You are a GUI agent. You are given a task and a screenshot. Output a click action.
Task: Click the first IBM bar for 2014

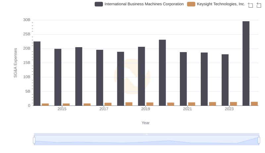(x=37, y=74)
